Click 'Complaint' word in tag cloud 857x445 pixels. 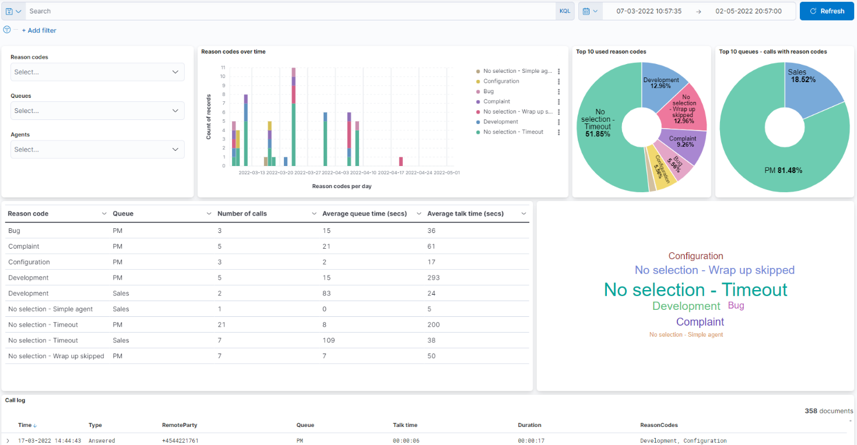click(x=700, y=322)
